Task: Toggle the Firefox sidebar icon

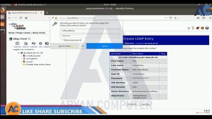Action: (x=204, y=18)
